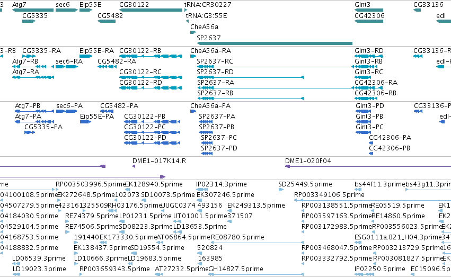Click the EK249313.5prime EST label

257,205
